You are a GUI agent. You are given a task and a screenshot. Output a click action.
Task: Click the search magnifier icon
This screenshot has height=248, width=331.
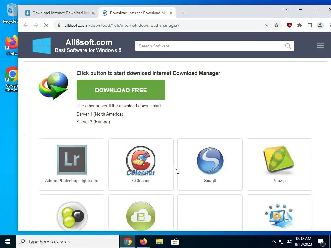[x=288, y=46]
